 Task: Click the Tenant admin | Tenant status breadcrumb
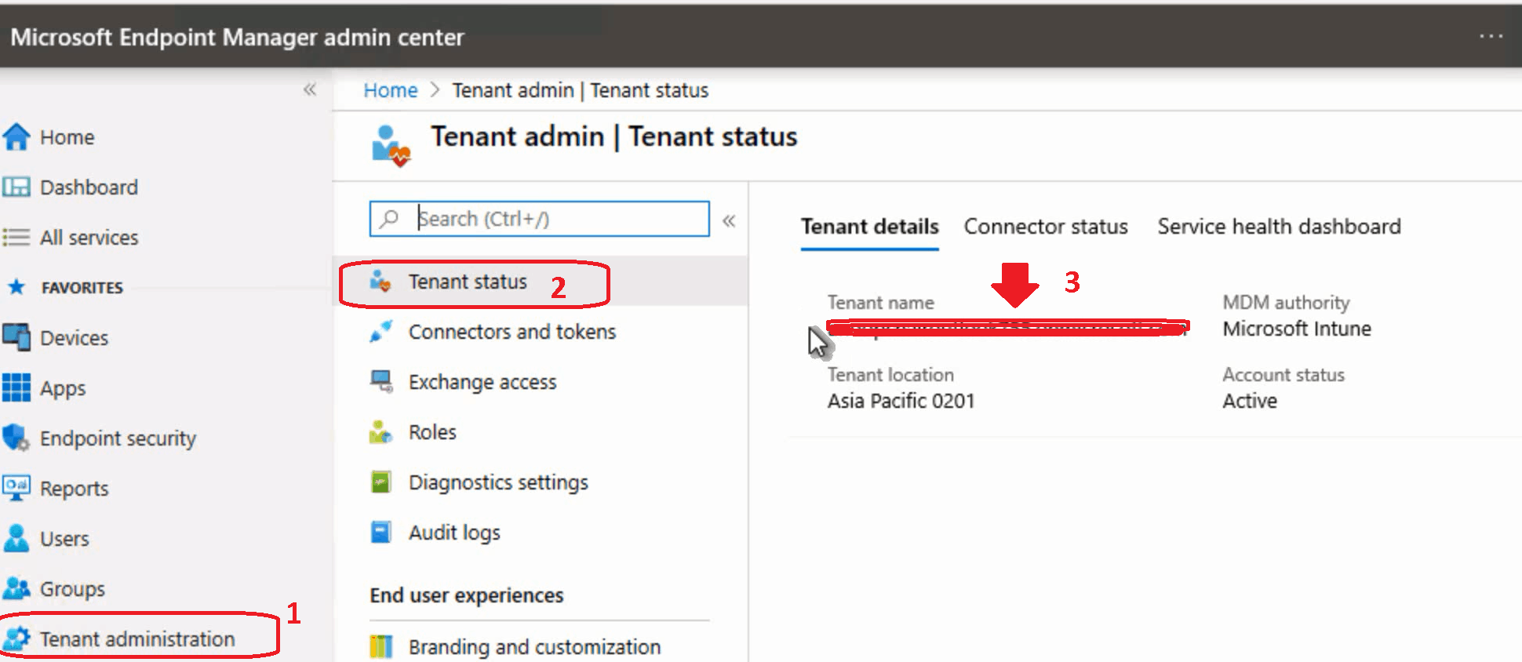coord(581,90)
